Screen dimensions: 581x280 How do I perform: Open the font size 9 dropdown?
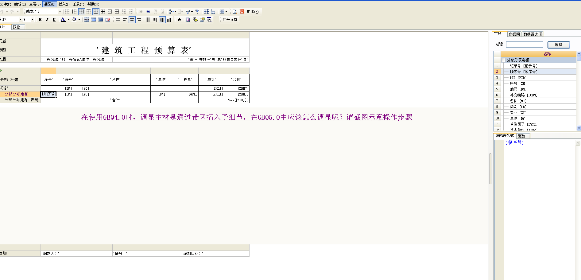33,20
